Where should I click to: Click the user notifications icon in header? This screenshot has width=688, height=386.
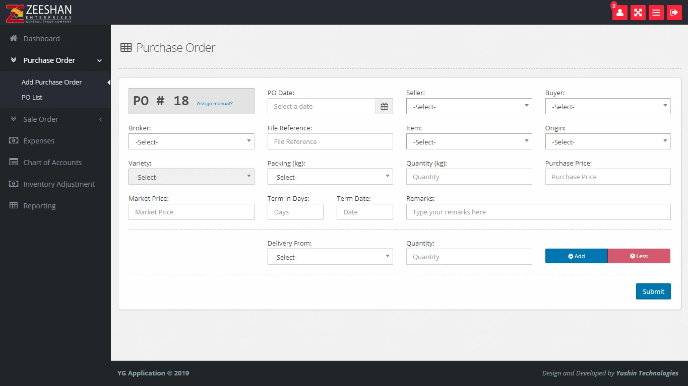point(619,13)
